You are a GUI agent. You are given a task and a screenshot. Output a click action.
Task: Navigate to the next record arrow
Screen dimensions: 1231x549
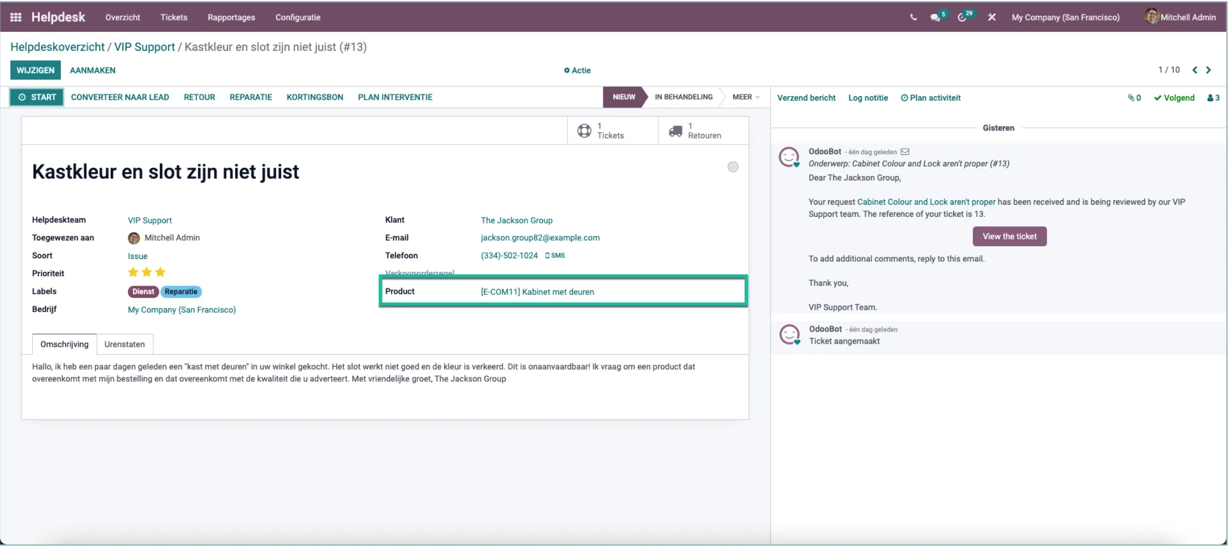tap(1209, 70)
